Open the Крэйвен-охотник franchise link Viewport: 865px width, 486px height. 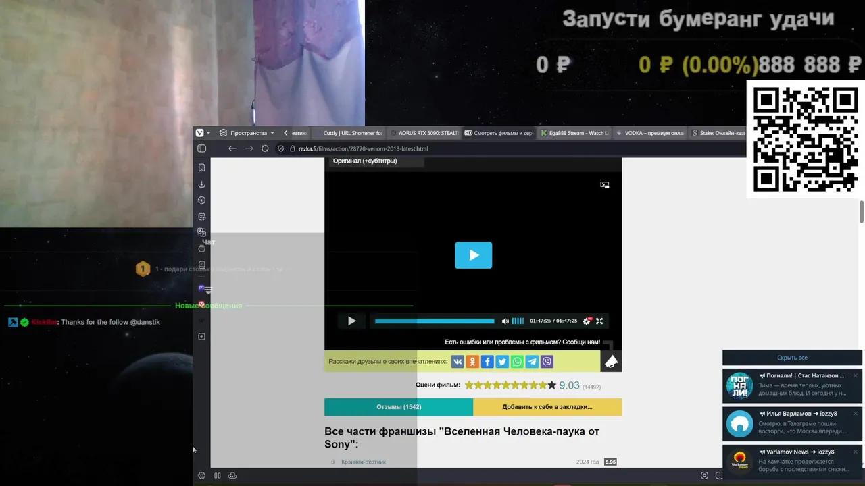coord(364,462)
